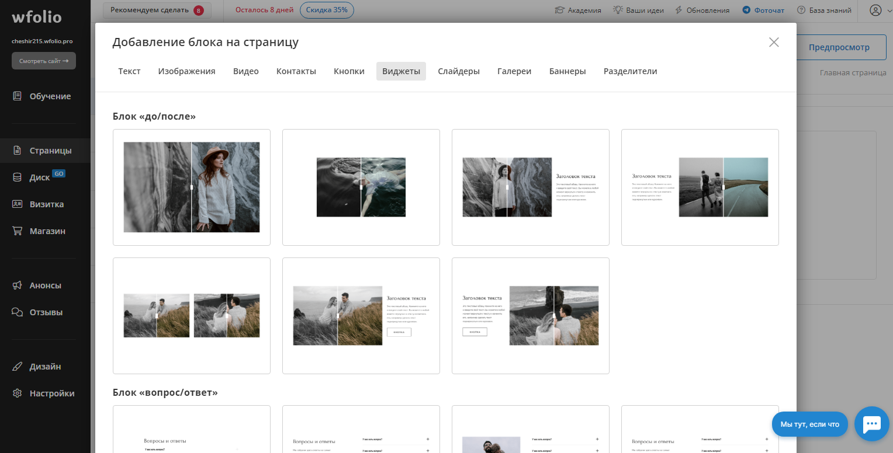
Task: Click the Анонсы megaphone icon
Action: click(18, 285)
